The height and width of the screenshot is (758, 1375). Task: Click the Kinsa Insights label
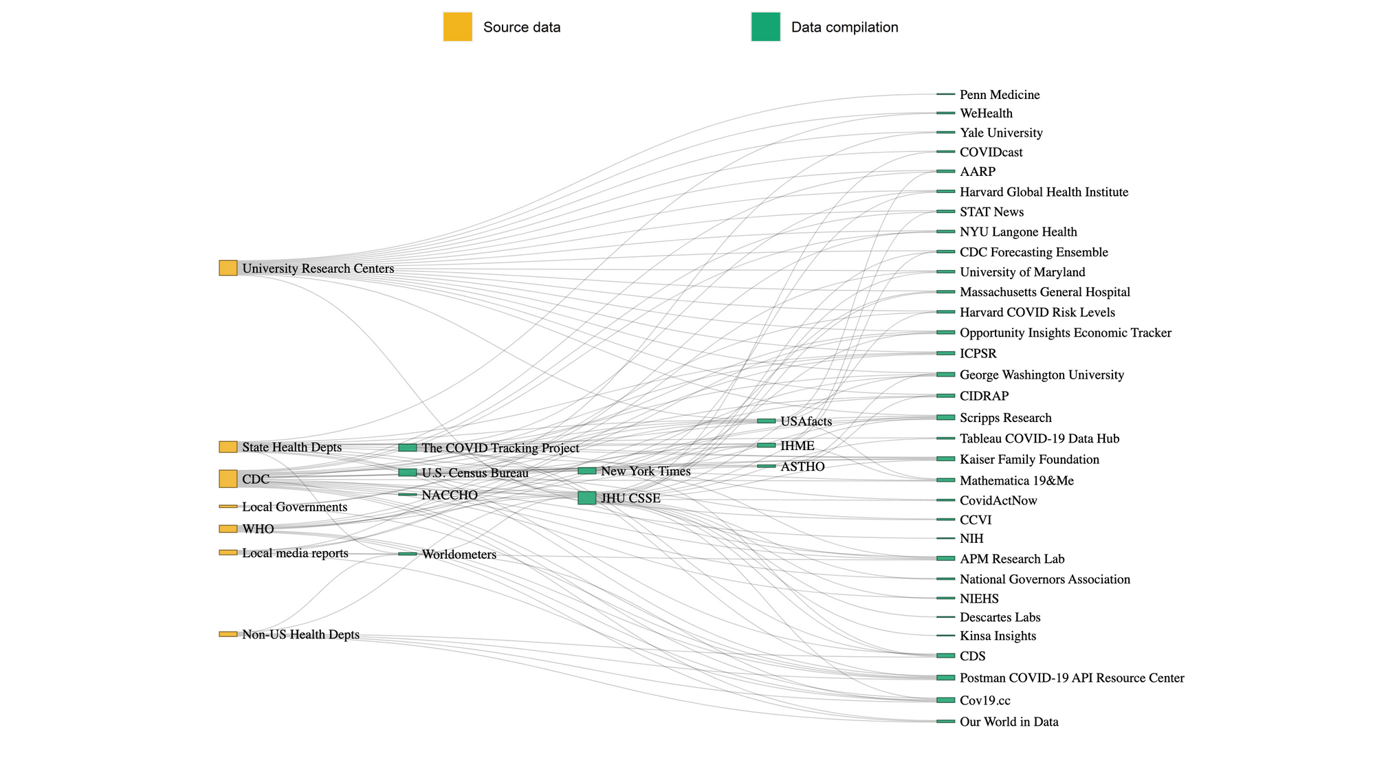998,636
